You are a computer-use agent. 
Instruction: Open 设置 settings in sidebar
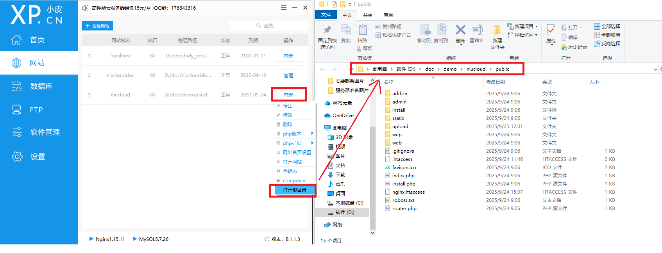(39, 157)
